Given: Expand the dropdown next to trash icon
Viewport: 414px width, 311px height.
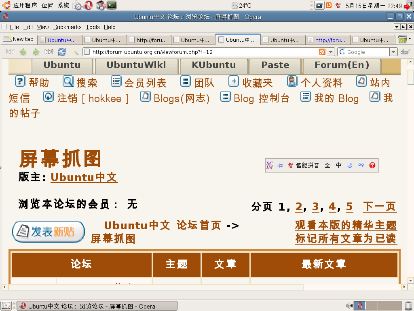Looking at the screenshot, I should (x=410, y=38).
